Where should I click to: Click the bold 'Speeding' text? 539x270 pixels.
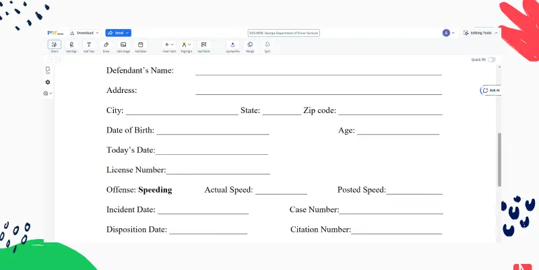(155, 191)
